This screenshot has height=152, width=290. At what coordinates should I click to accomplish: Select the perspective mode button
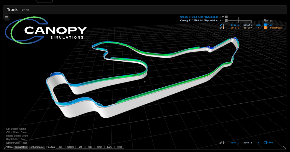(21, 147)
